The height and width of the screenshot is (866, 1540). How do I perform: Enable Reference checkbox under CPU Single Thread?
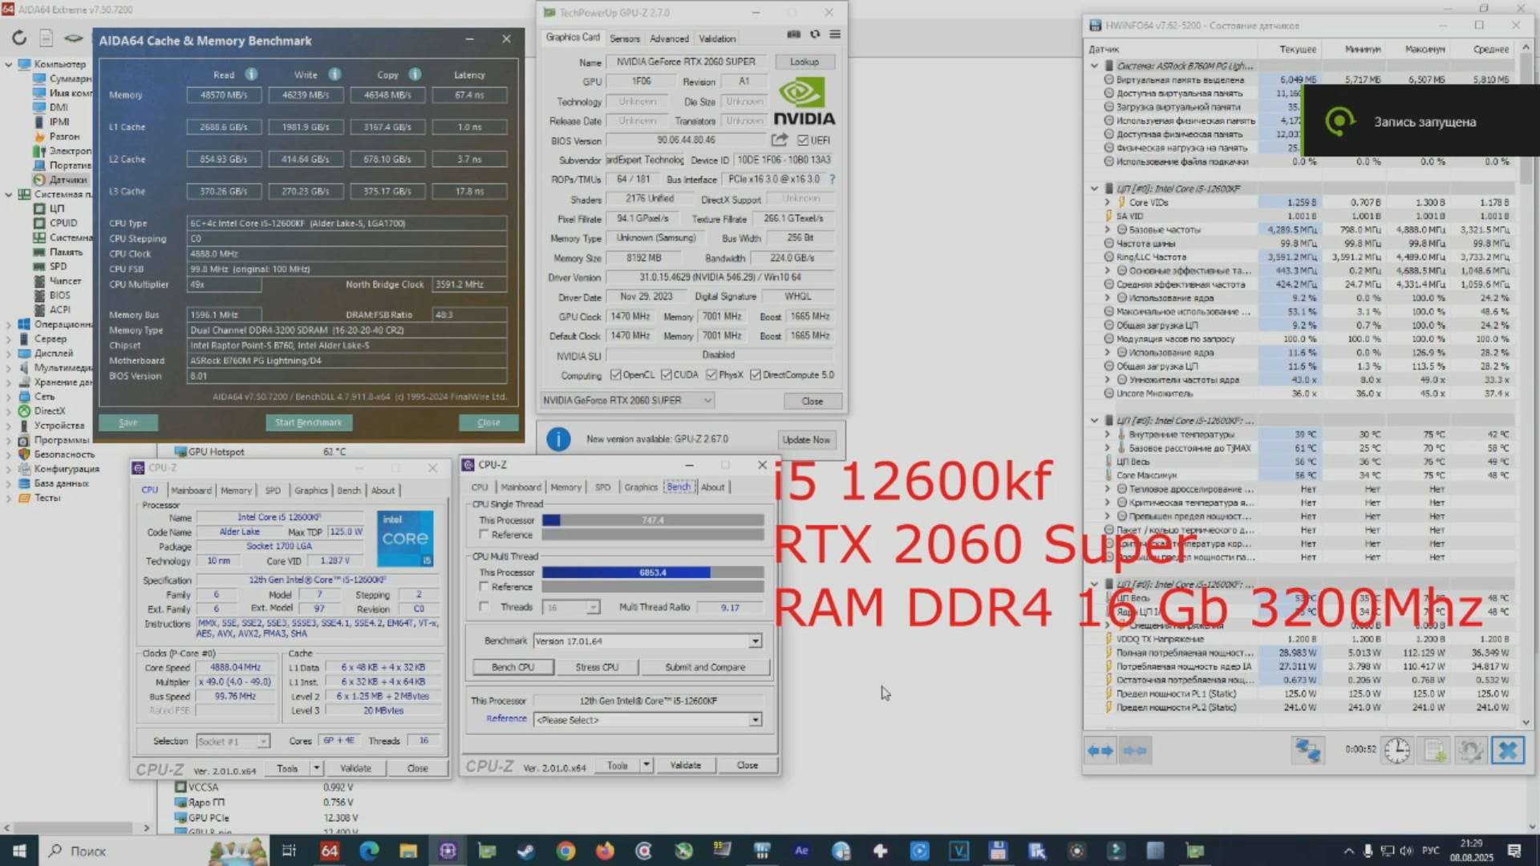click(484, 535)
